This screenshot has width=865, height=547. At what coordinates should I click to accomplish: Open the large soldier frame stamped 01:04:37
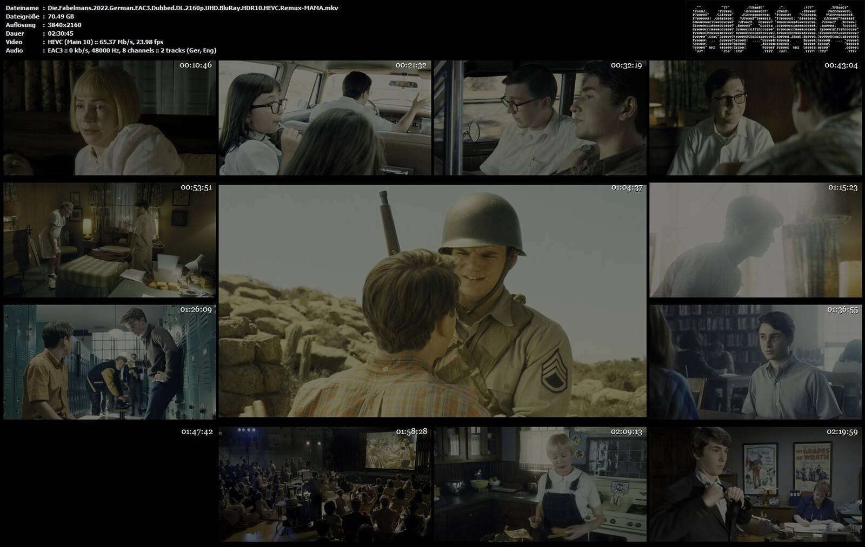point(432,301)
